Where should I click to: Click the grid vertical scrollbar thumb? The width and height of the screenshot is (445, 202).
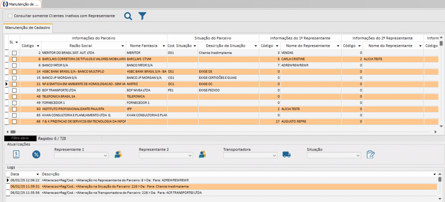(441, 43)
